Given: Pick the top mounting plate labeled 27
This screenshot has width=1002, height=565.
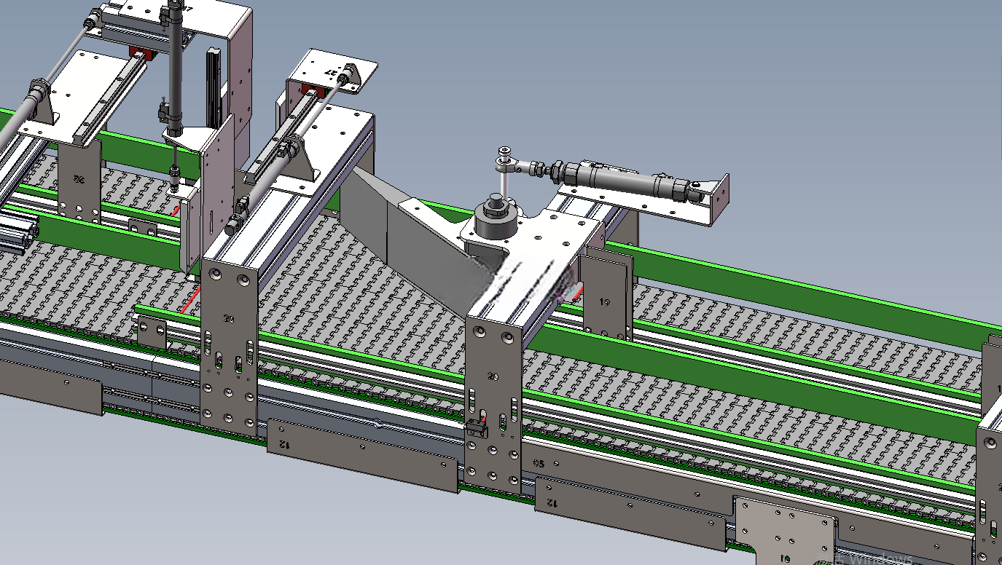Looking at the screenshot, I should 332,73.
